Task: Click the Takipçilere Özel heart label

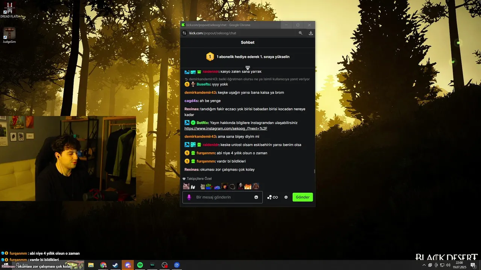Action: (x=197, y=179)
